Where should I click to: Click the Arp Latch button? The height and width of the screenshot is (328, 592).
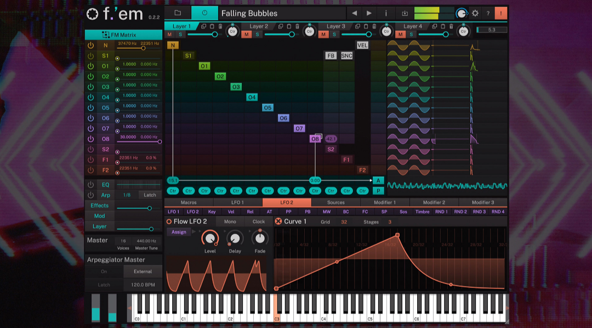[x=150, y=195]
